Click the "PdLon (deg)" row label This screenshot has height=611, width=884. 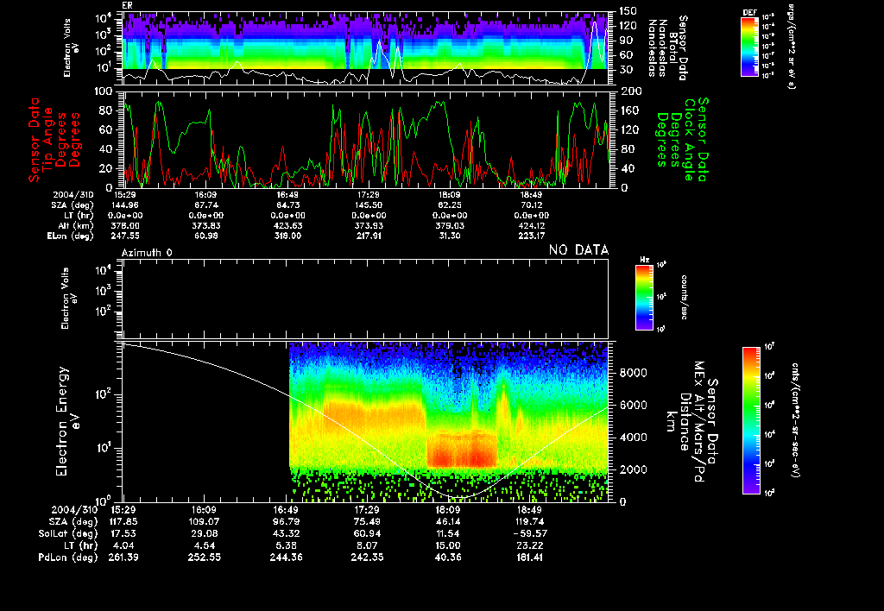pyautogui.click(x=68, y=557)
